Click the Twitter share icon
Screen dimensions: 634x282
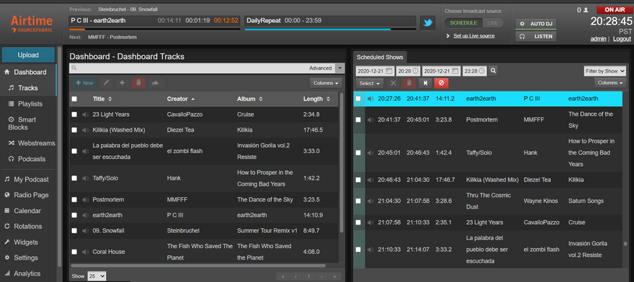click(x=427, y=23)
